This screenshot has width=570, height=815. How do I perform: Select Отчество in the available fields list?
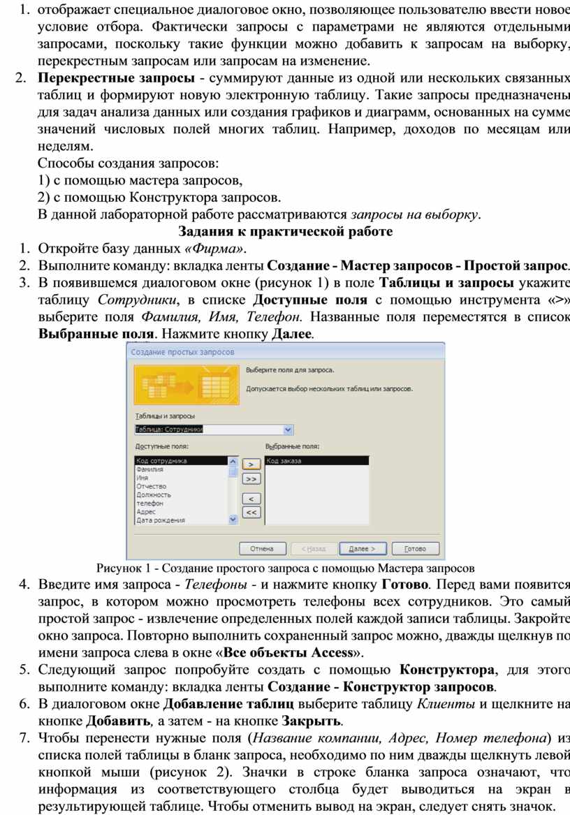coord(181,486)
